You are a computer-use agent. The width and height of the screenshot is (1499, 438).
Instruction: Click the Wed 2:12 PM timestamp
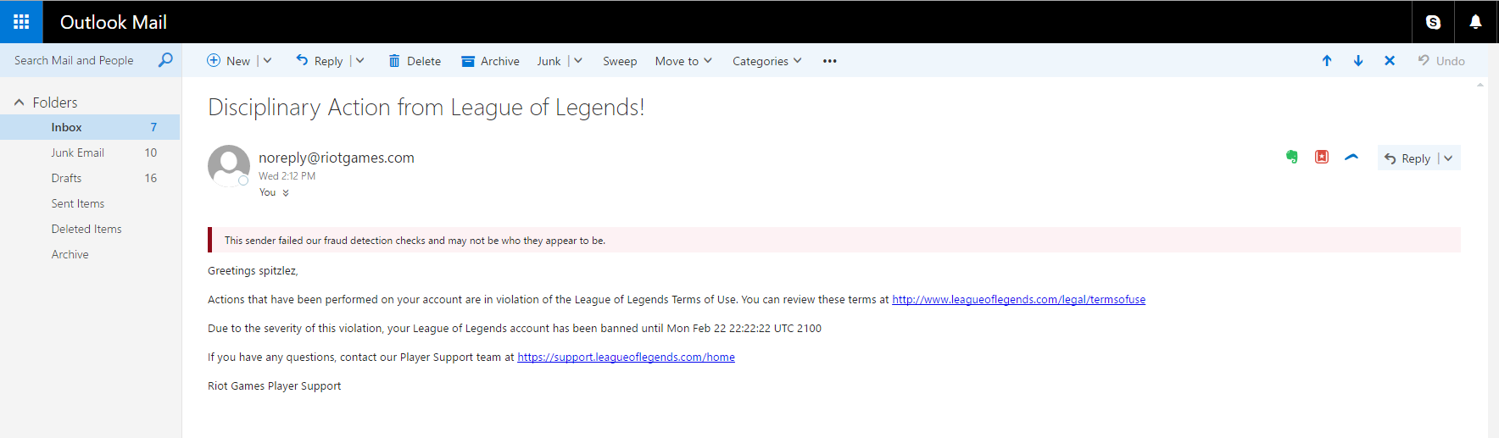pyautogui.click(x=287, y=176)
